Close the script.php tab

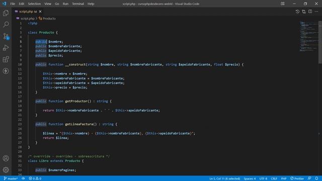pyautogui.click(x=40, y=12)
